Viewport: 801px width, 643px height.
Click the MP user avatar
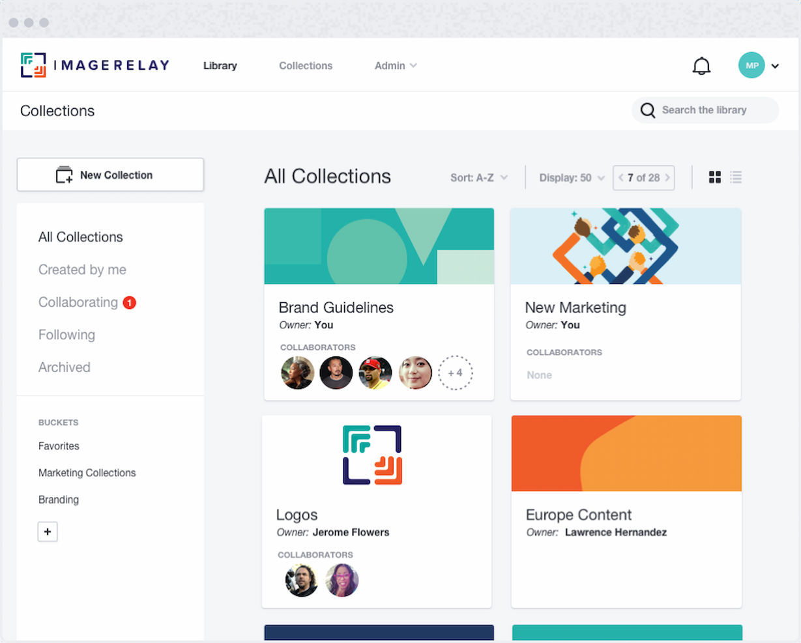pos(751,66)
